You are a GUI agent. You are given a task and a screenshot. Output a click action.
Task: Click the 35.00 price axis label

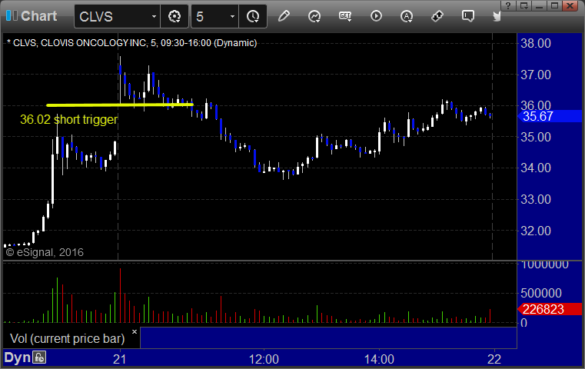(x=536, y=138)
